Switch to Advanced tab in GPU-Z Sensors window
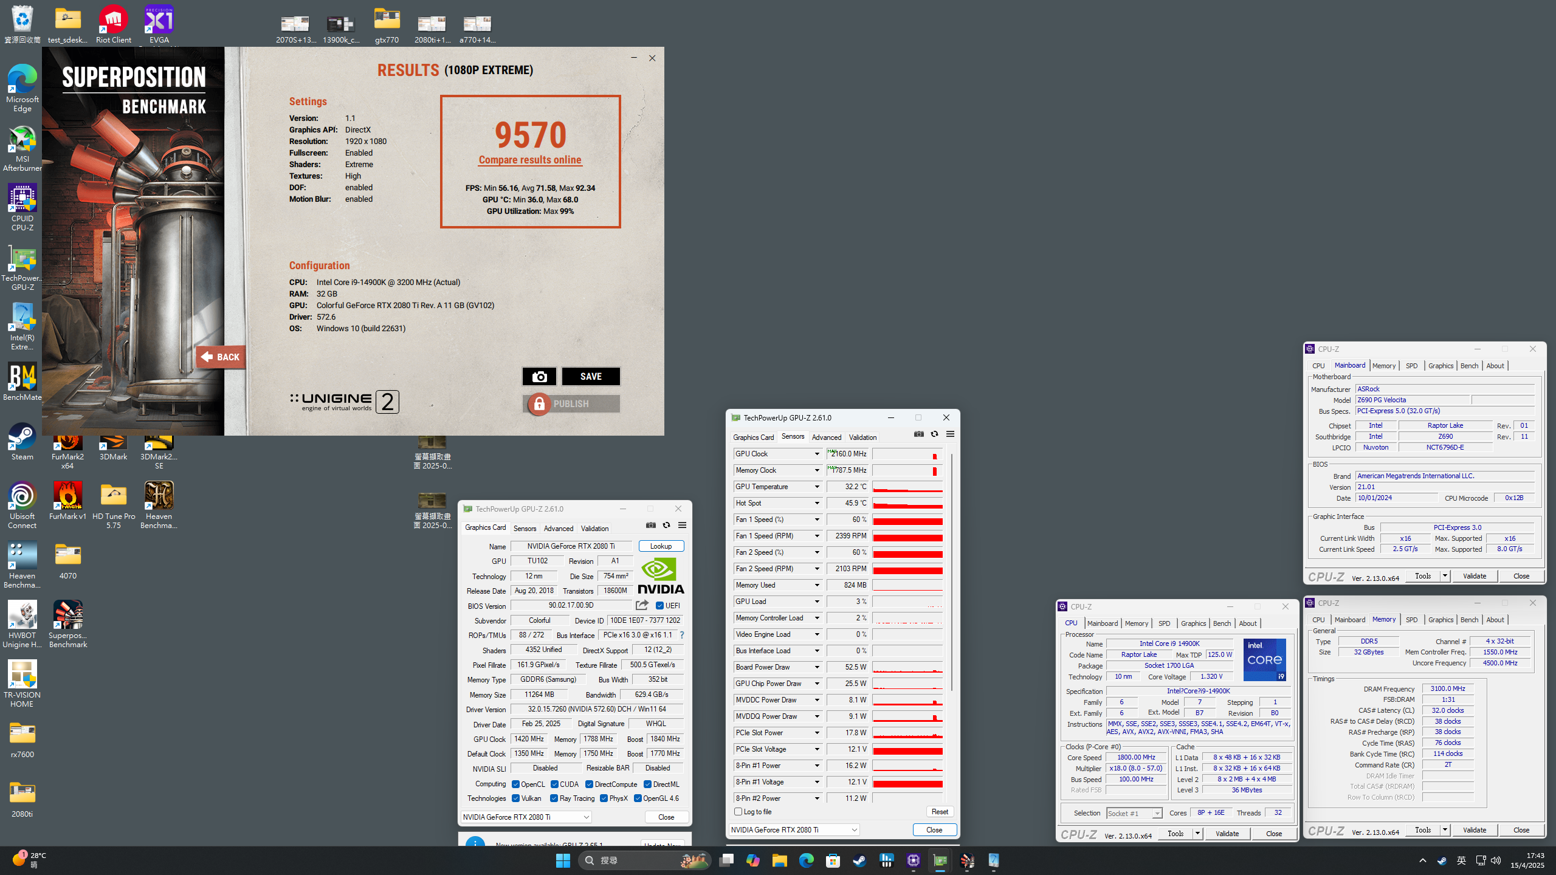 (x=827, y=437)
